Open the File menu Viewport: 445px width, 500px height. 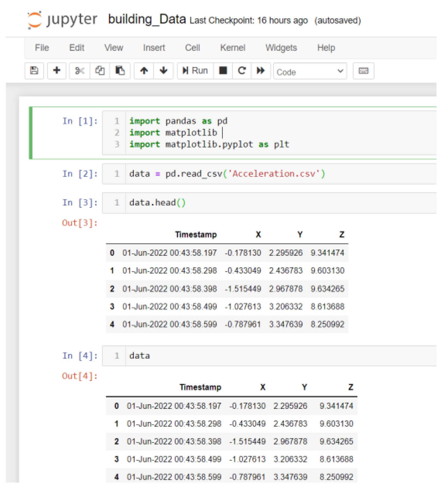[42, 48]
